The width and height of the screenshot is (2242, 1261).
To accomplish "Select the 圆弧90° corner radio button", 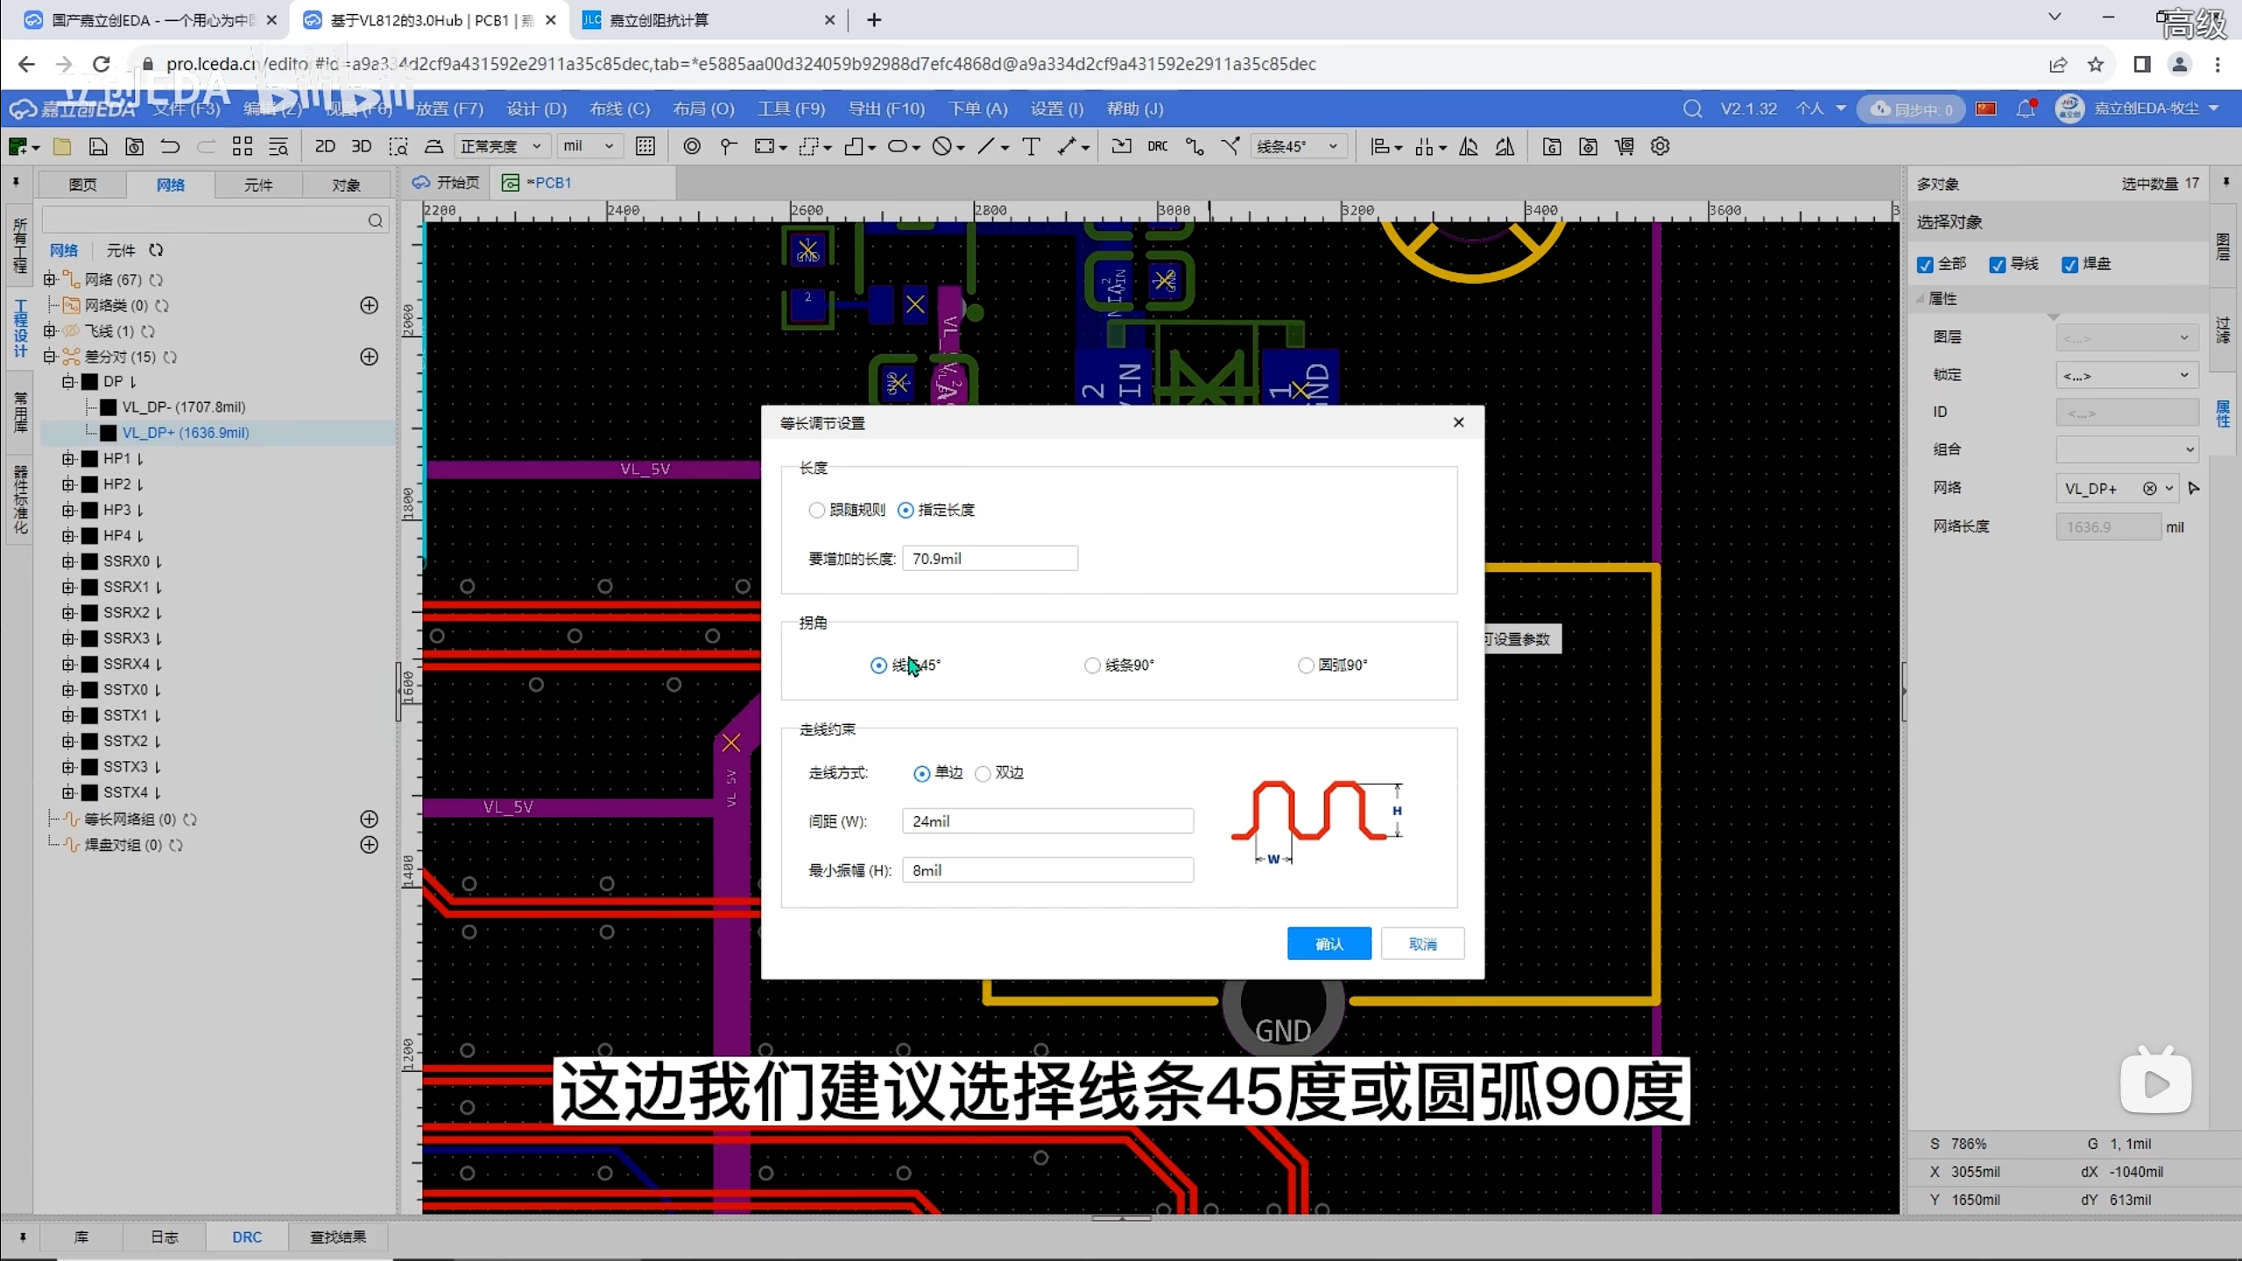I will click(x=1306, y=666).
